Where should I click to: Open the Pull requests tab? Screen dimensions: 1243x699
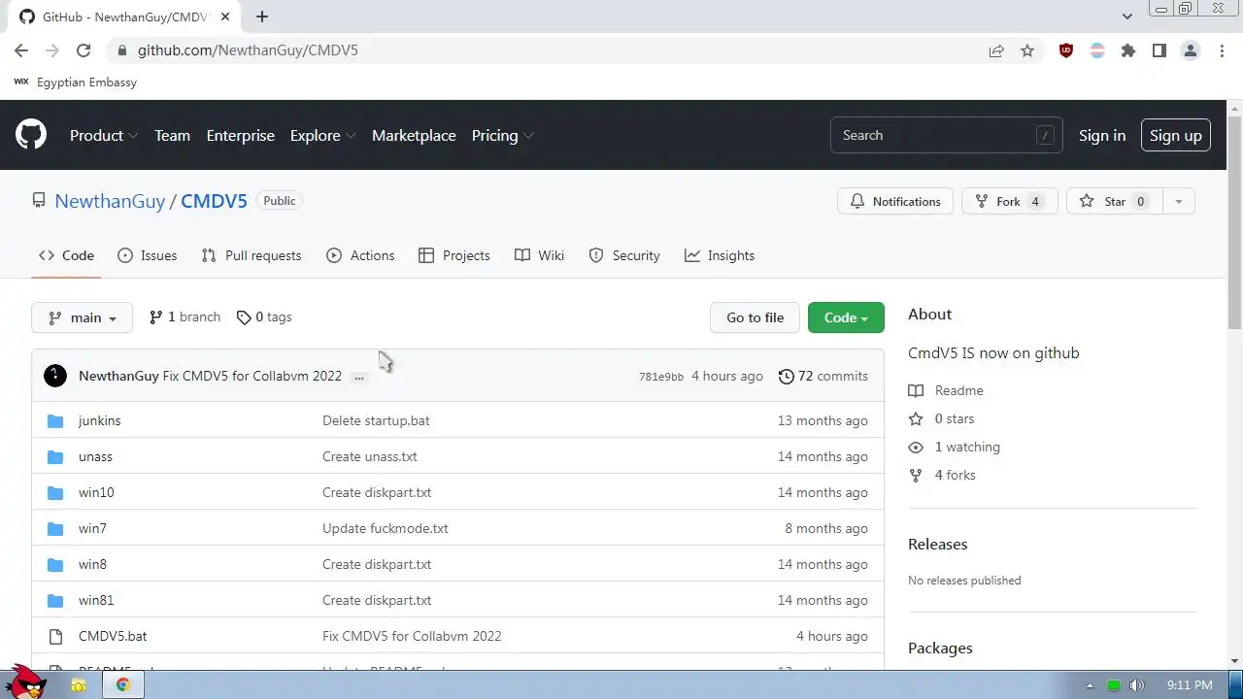[252, 255]
